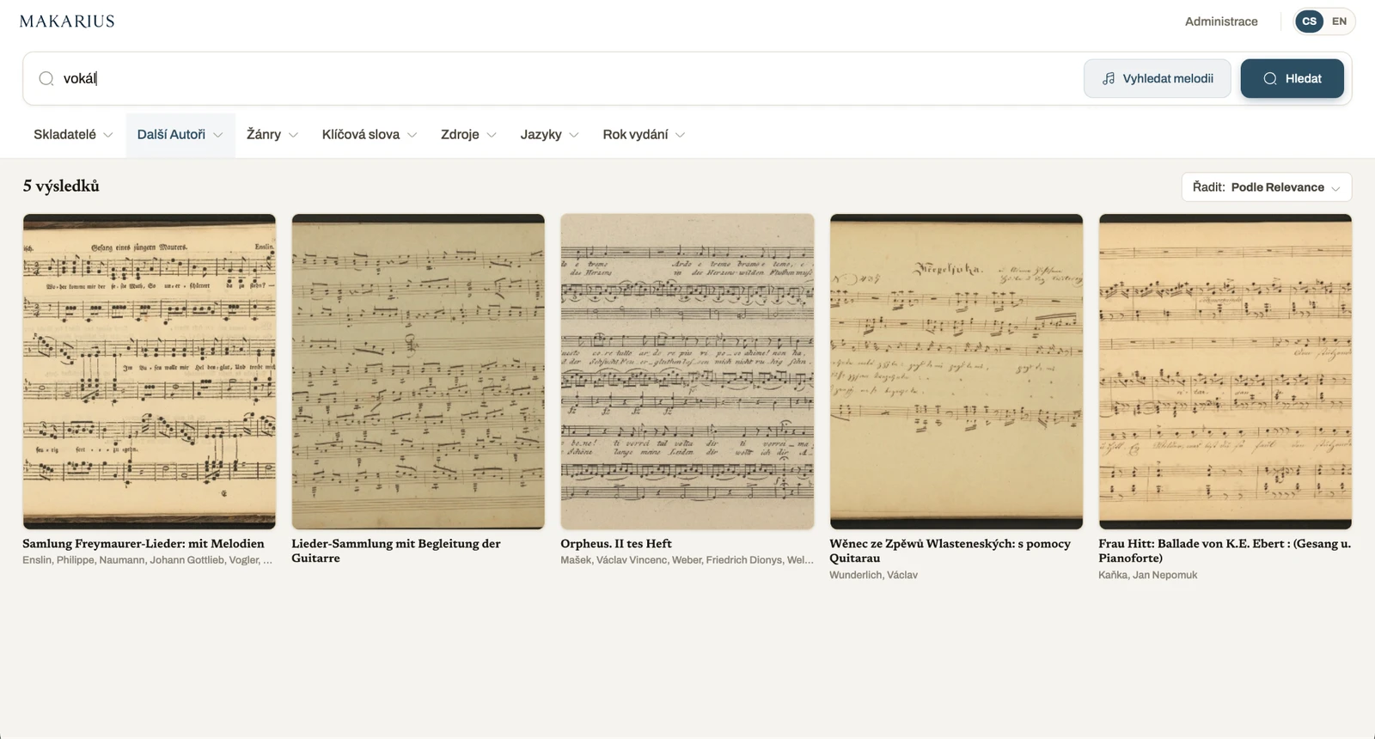Viewport: 1375px width, 739px height.
Task: Expand the Žánry filter
Action: (x=272, y=135)
